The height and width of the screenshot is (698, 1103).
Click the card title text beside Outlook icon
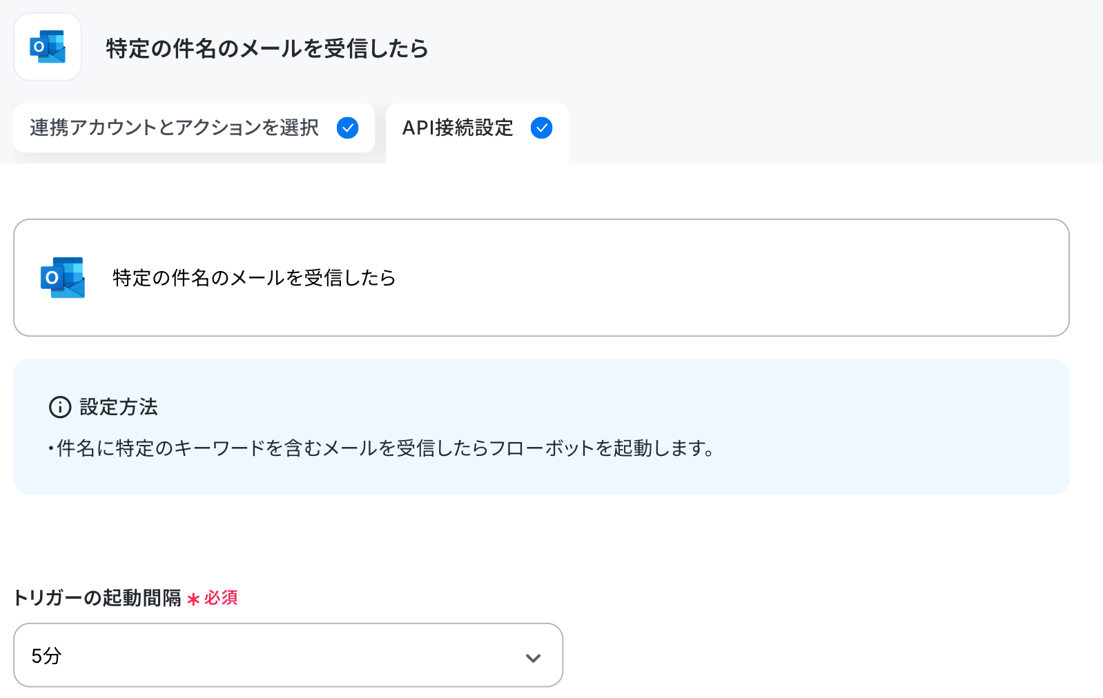[x=254, y=277]
